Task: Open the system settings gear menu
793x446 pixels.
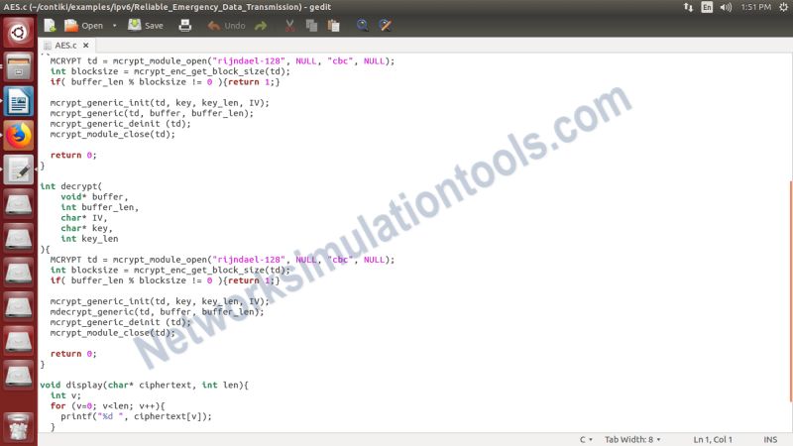Action: 783,7
